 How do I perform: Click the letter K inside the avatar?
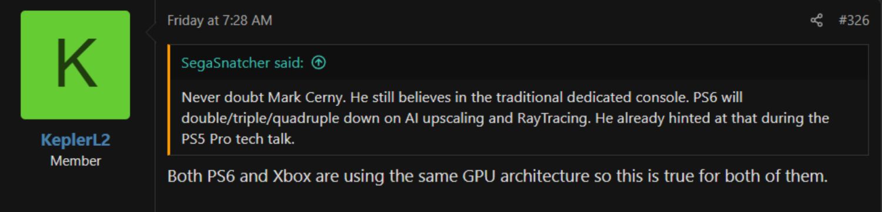click(76, 64)
